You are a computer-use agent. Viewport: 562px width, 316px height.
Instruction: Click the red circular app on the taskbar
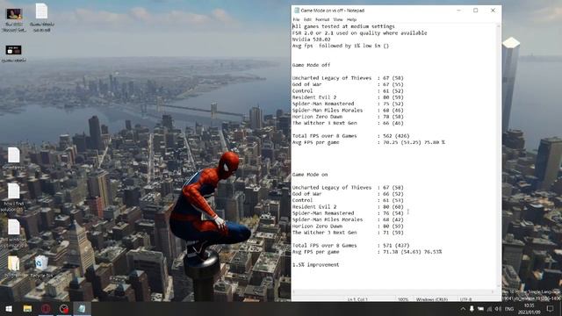click(46, 309)
